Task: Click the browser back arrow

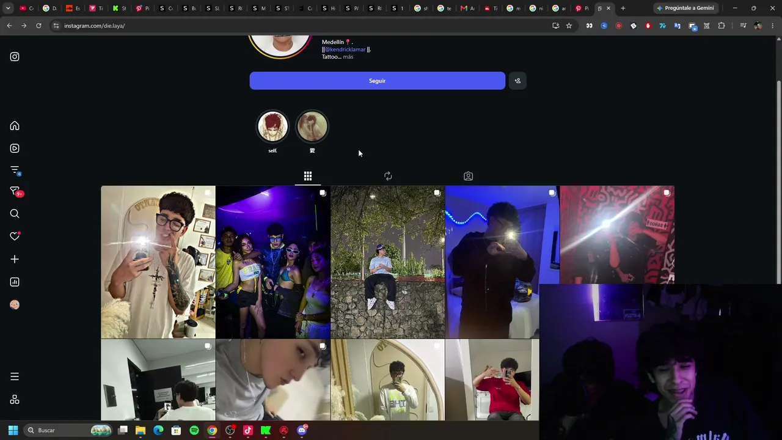Action: pos(9,26)
